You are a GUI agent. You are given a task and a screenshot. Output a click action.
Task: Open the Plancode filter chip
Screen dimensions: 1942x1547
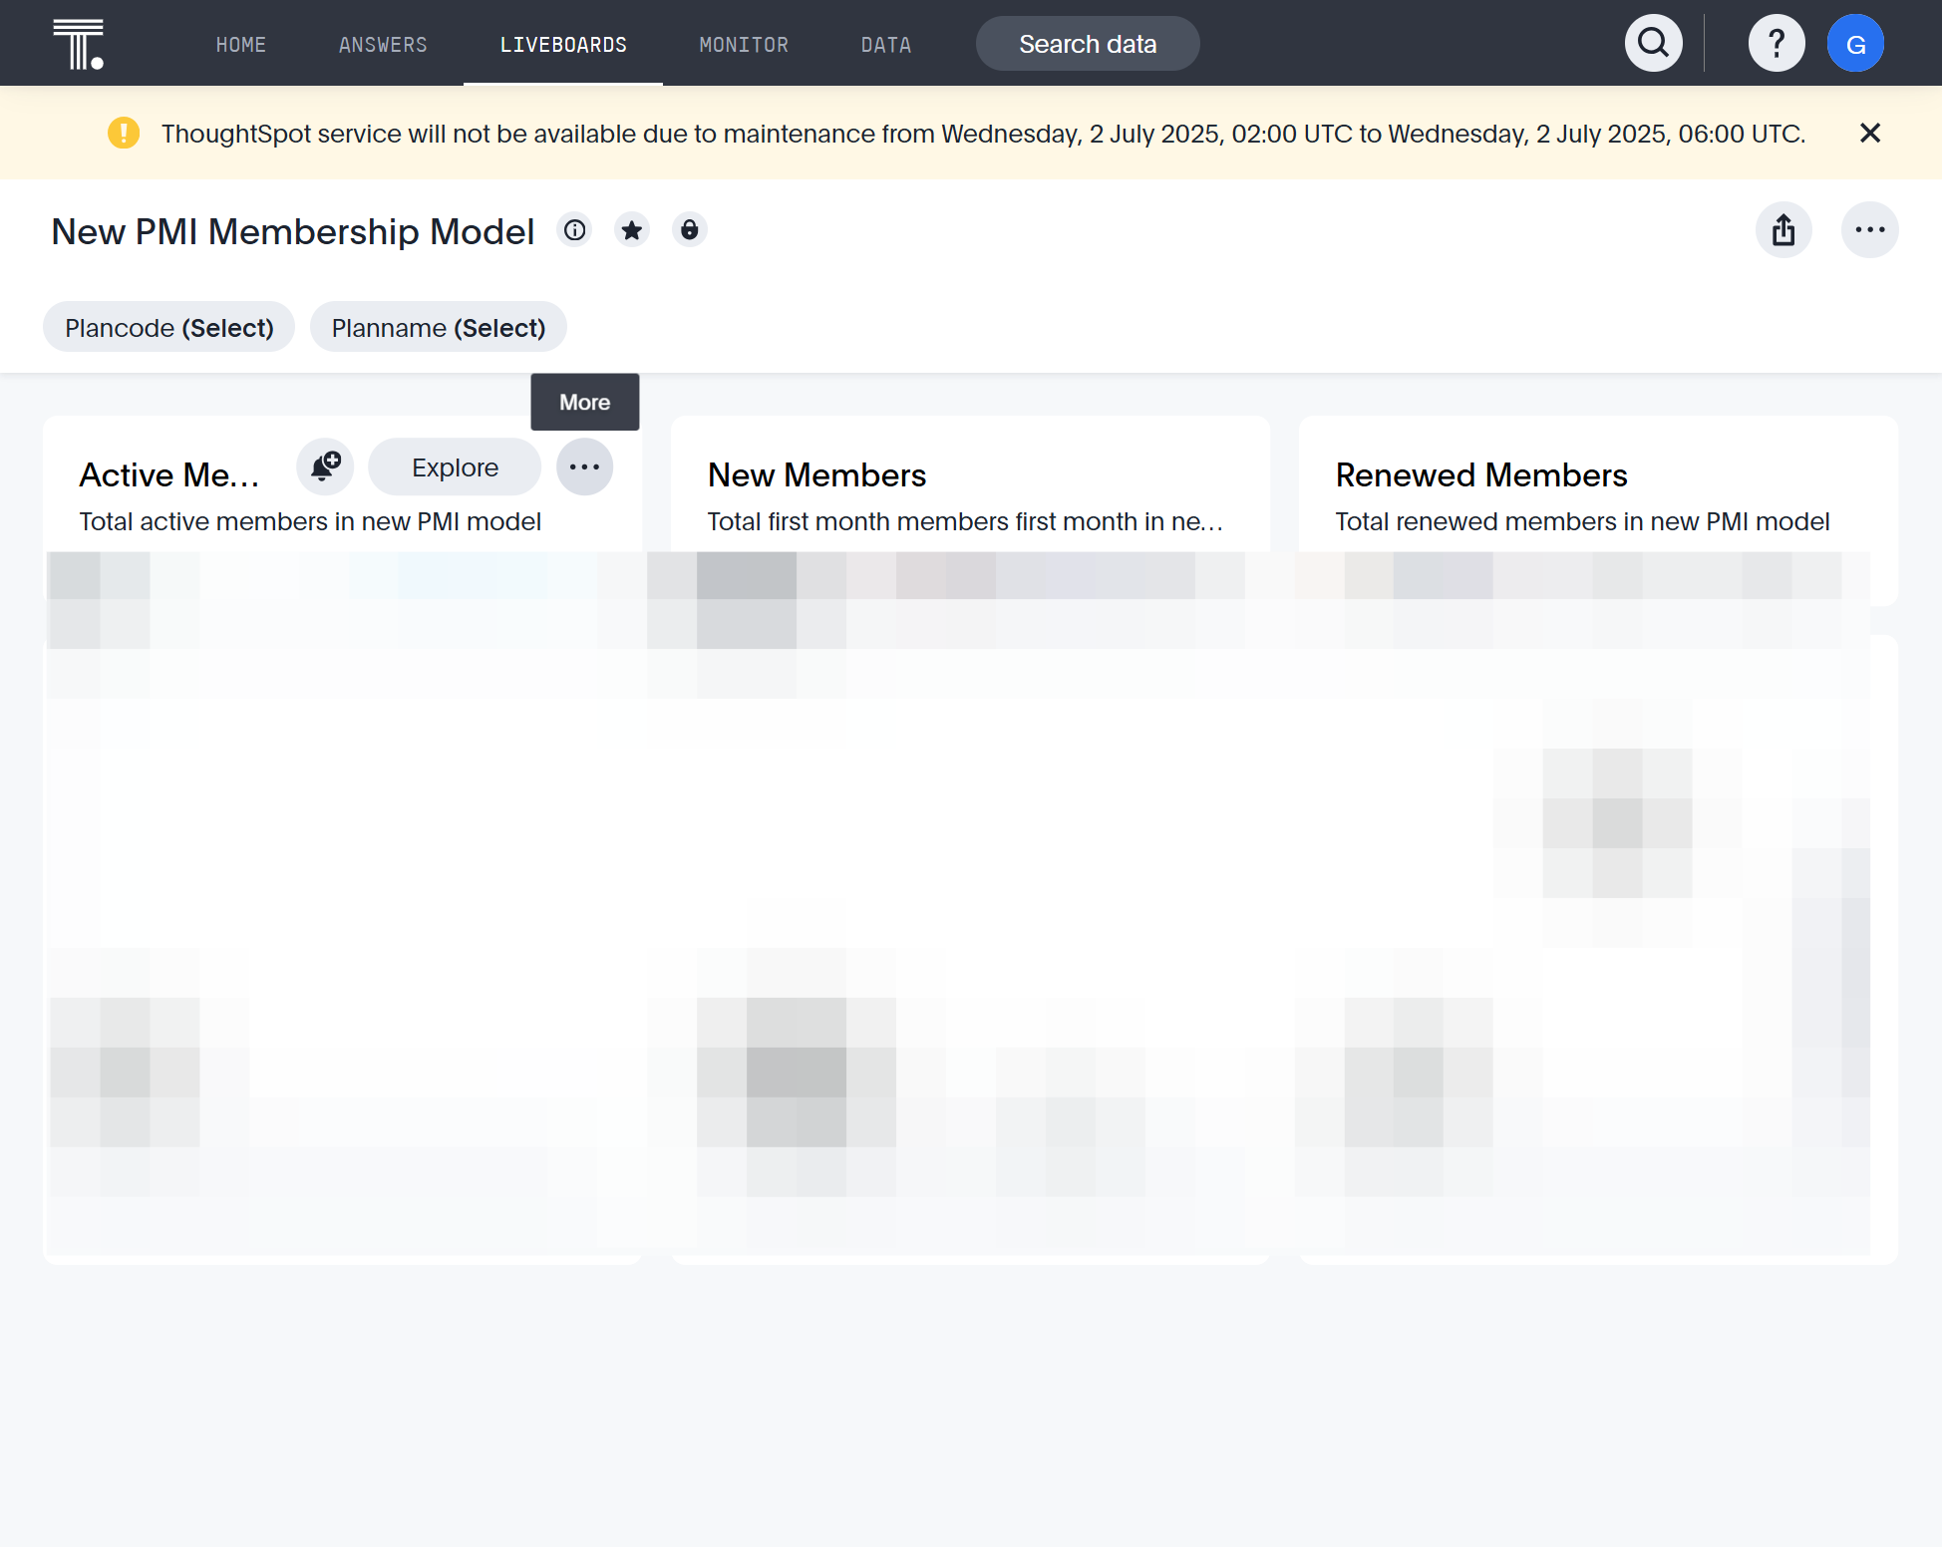(168, 327)
